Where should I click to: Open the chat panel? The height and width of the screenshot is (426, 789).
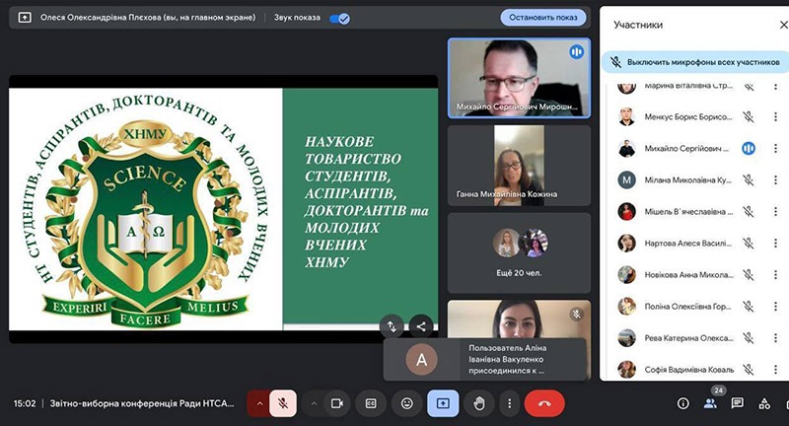pyautogui.click(x=737, y=403)
